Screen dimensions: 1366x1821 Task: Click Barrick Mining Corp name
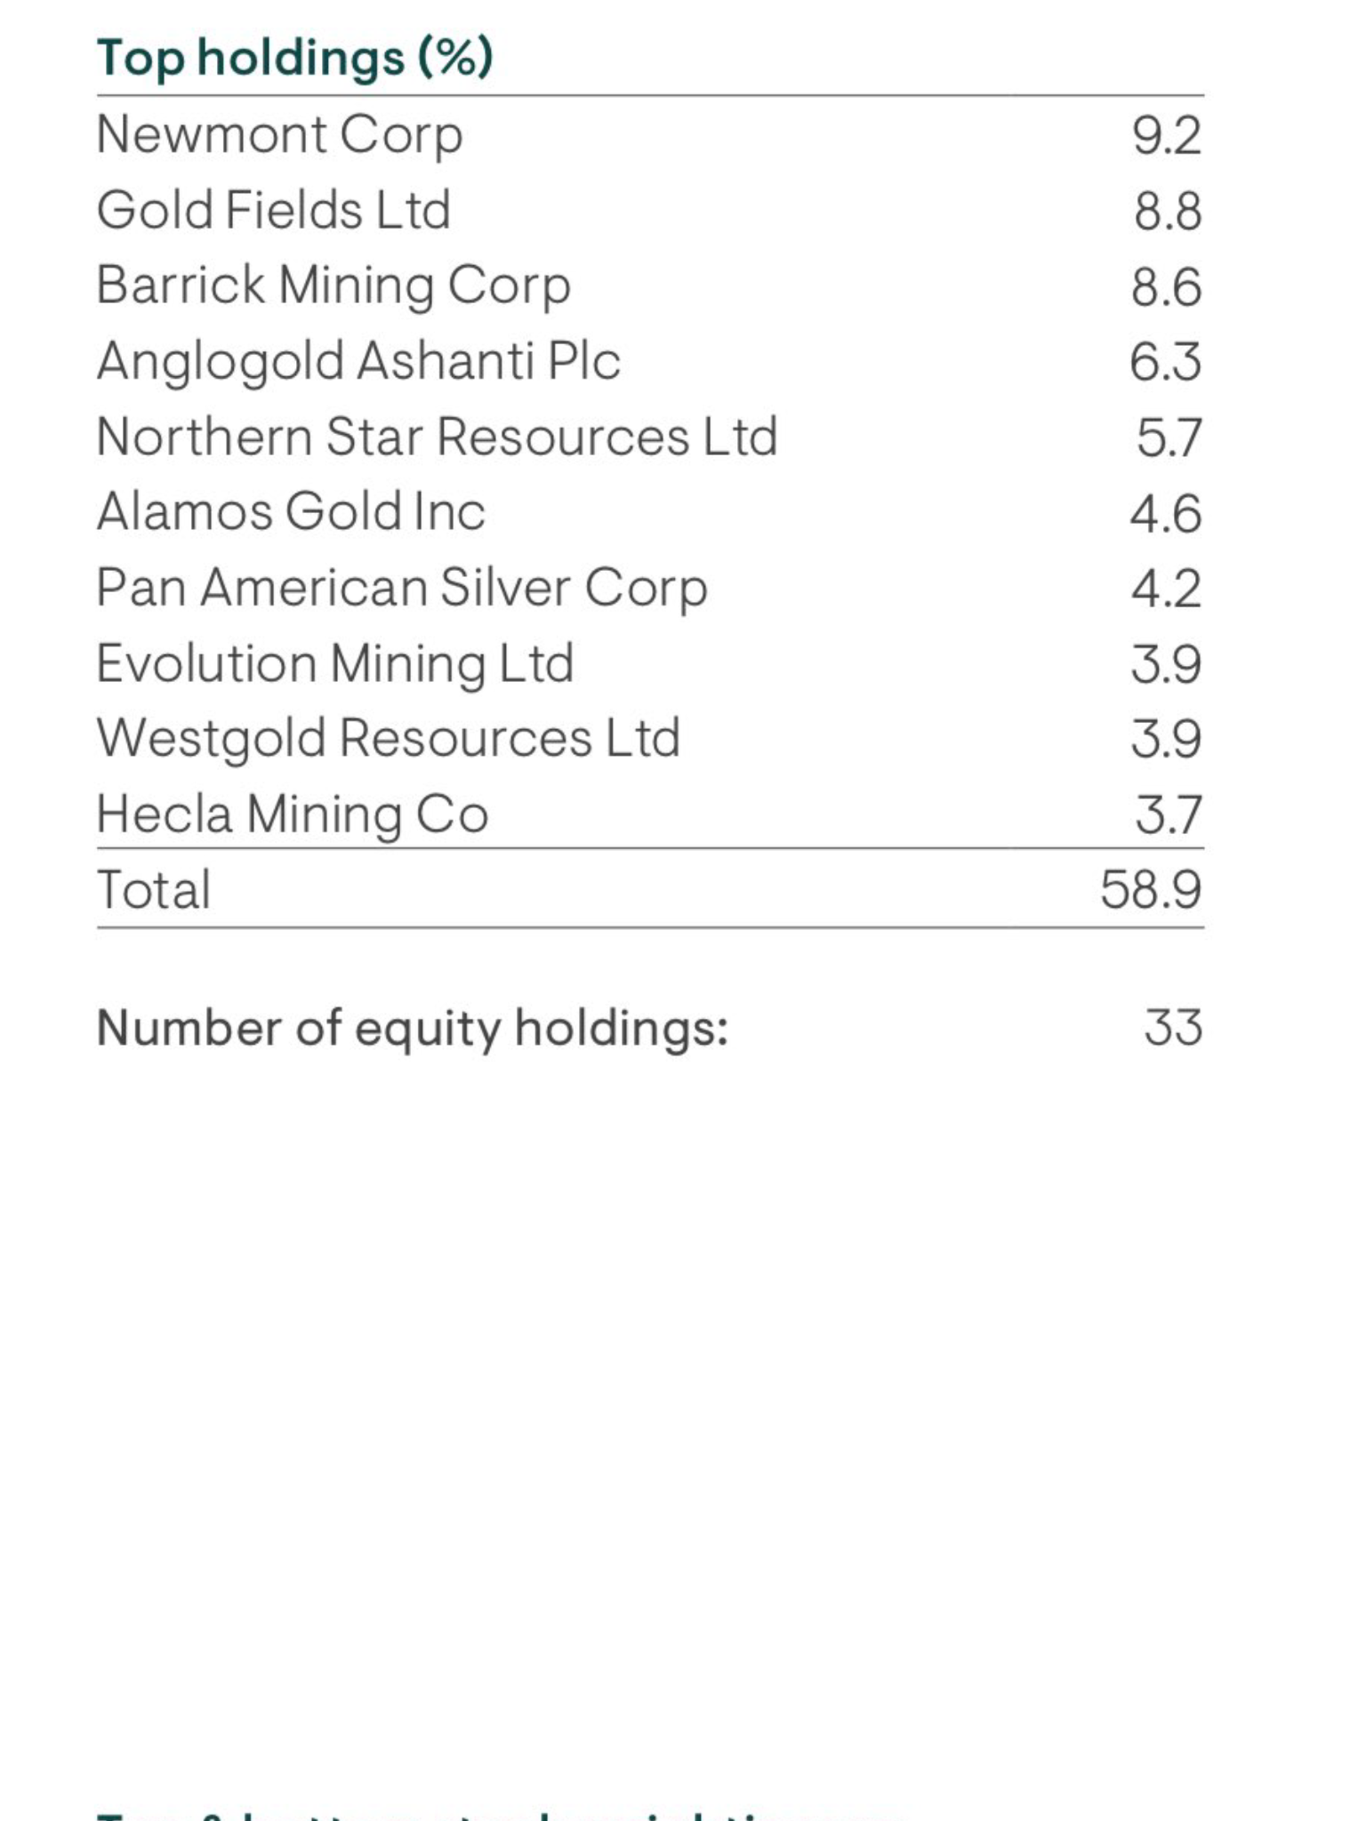(x=333, y=286)
